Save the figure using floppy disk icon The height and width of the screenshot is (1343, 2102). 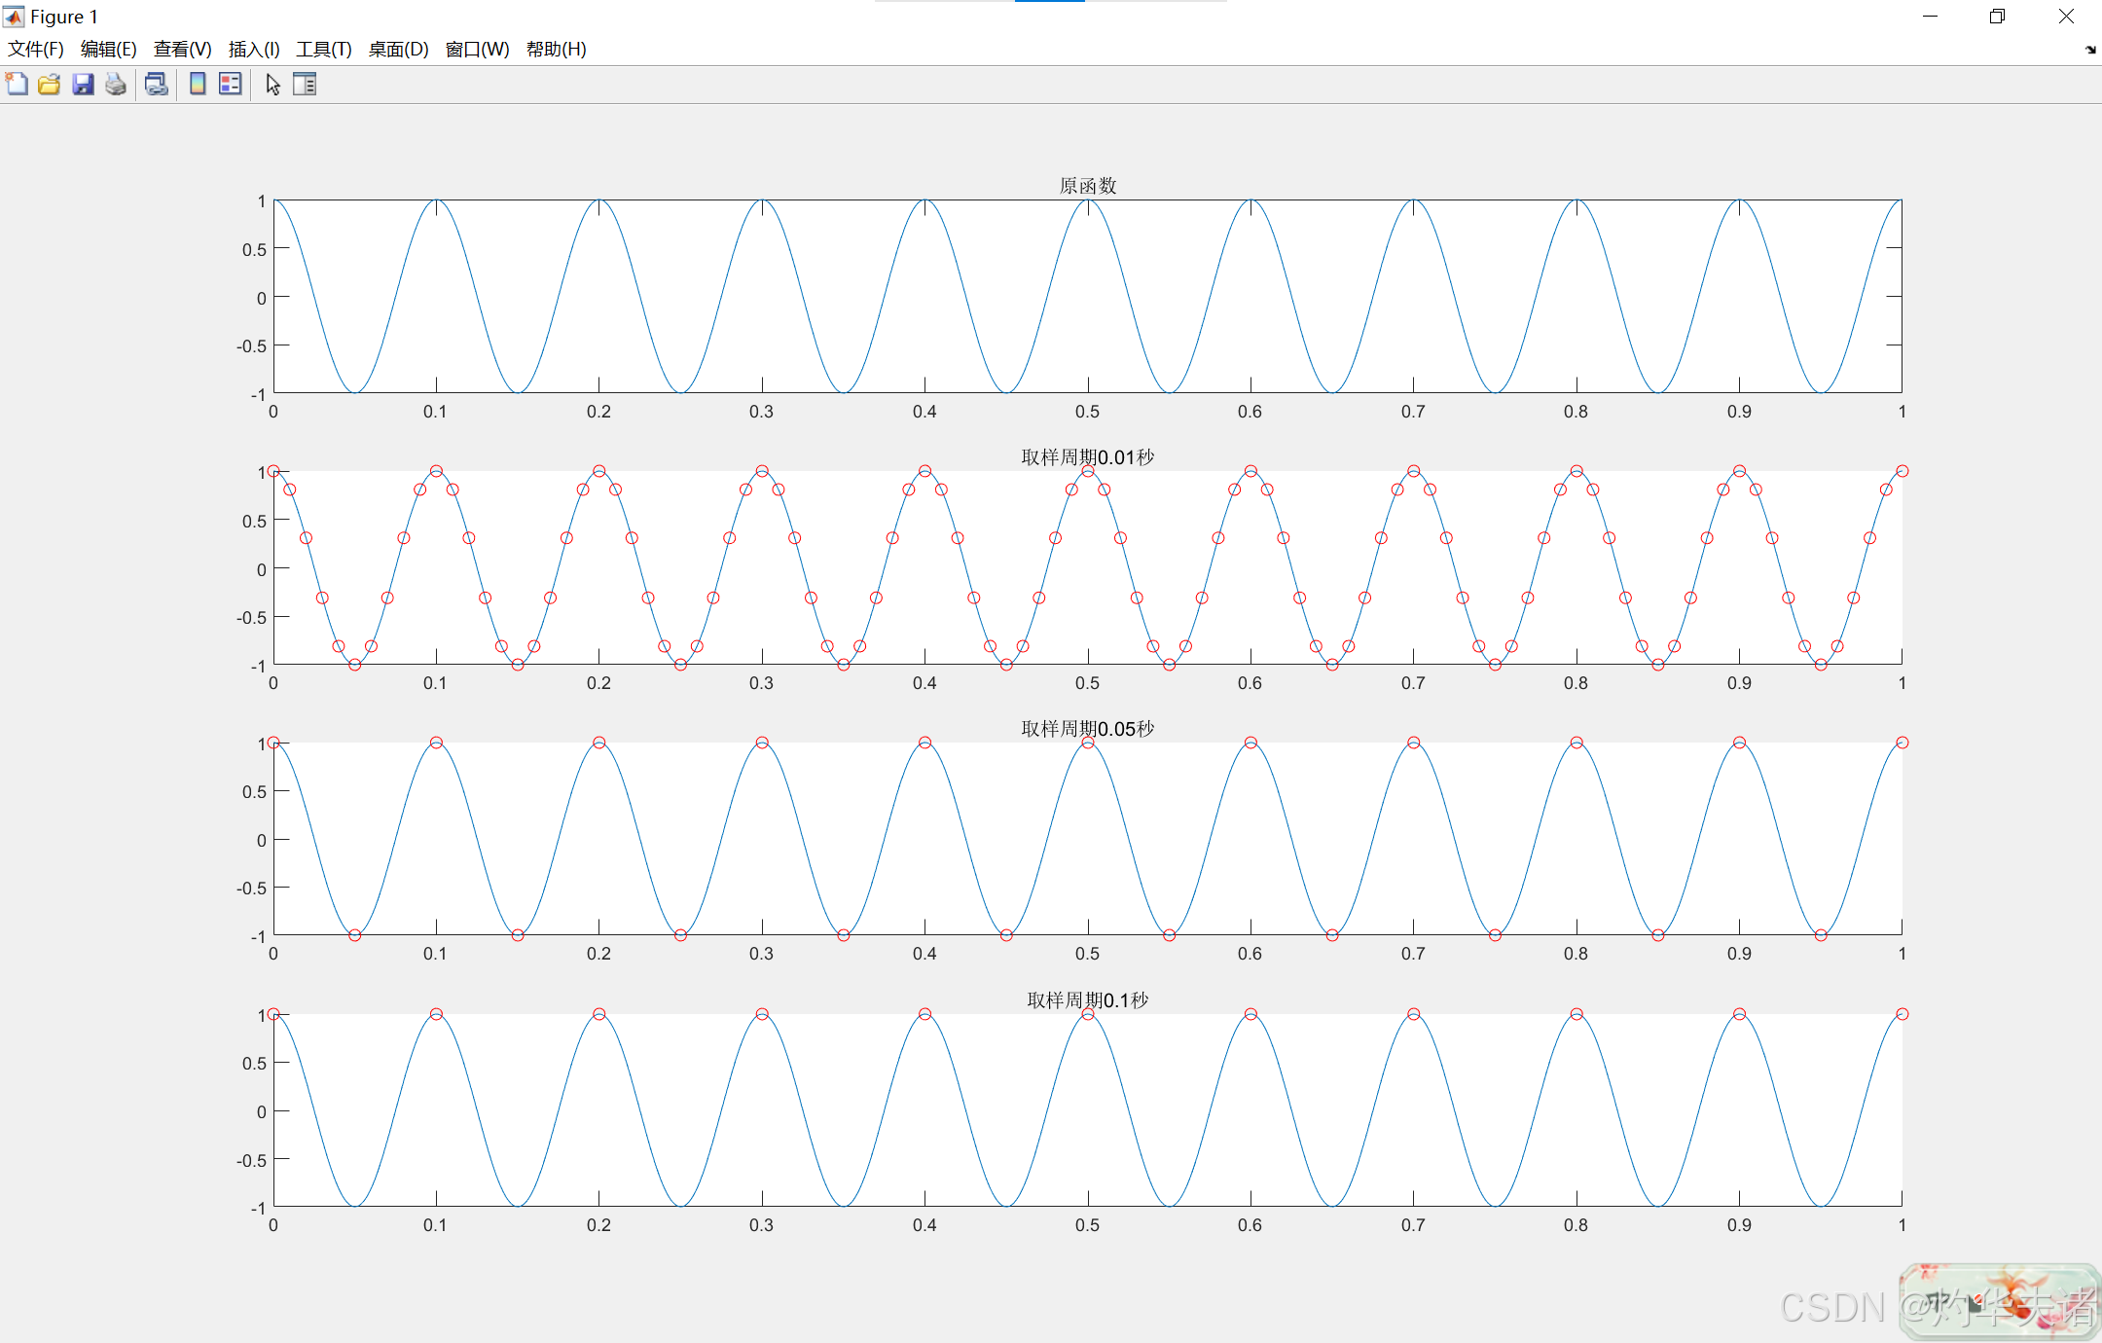83,85
